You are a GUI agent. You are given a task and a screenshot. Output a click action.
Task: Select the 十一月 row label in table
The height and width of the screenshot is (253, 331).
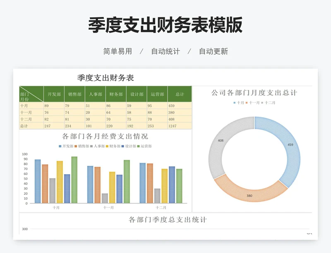(31, 113)
